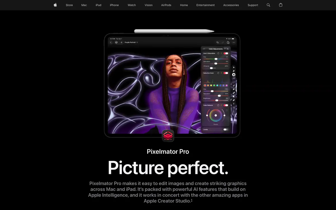Select the Effects star tool

[234, 78]
